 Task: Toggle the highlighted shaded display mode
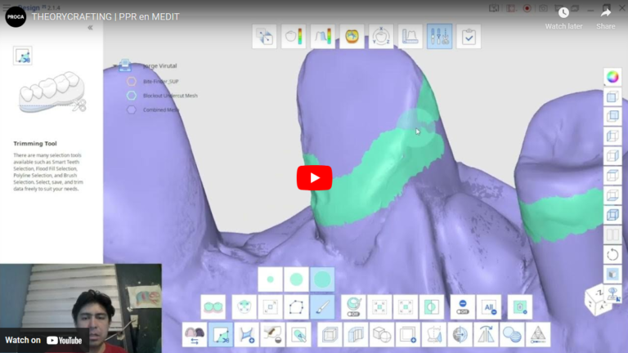point(612,275)
